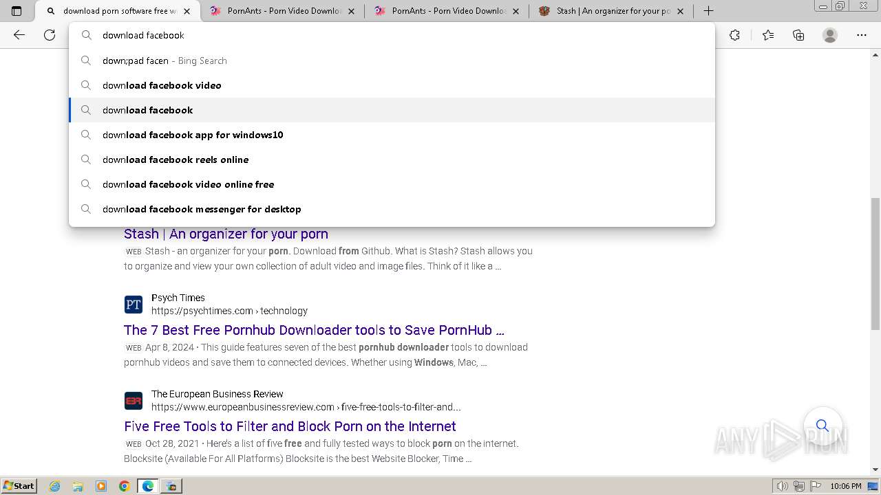Click the address bar text field
Screen dimensions: 881x495
click(x=392, y=35)
